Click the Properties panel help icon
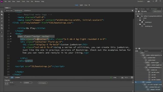This screenshot has width=163, height=92. (133, 82)
